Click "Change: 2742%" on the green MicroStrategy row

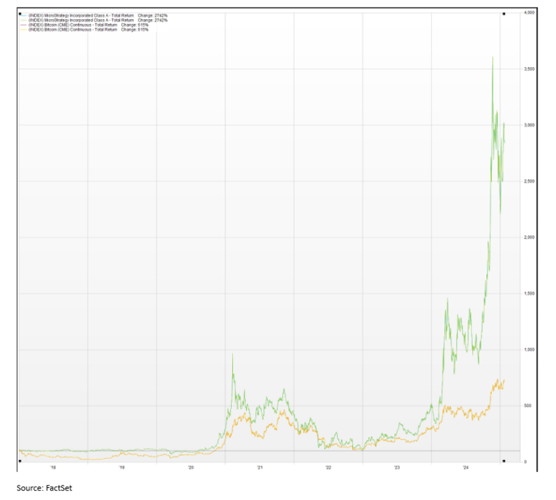[x=152, y=20]
